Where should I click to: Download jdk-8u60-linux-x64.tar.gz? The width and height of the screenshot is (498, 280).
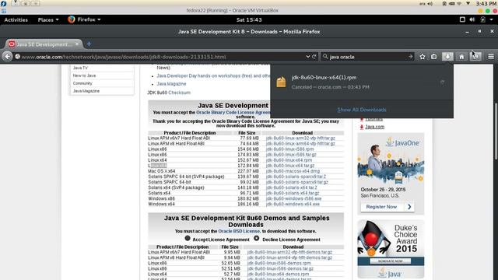(290, 166)
